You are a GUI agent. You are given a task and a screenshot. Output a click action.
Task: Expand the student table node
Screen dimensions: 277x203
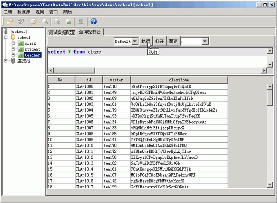[13, 49]
